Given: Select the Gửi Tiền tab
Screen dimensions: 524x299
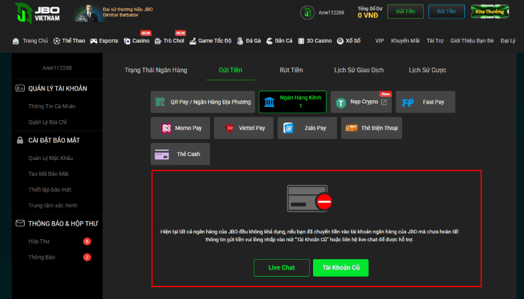Looking at the screenshot, I should [231, 70].
